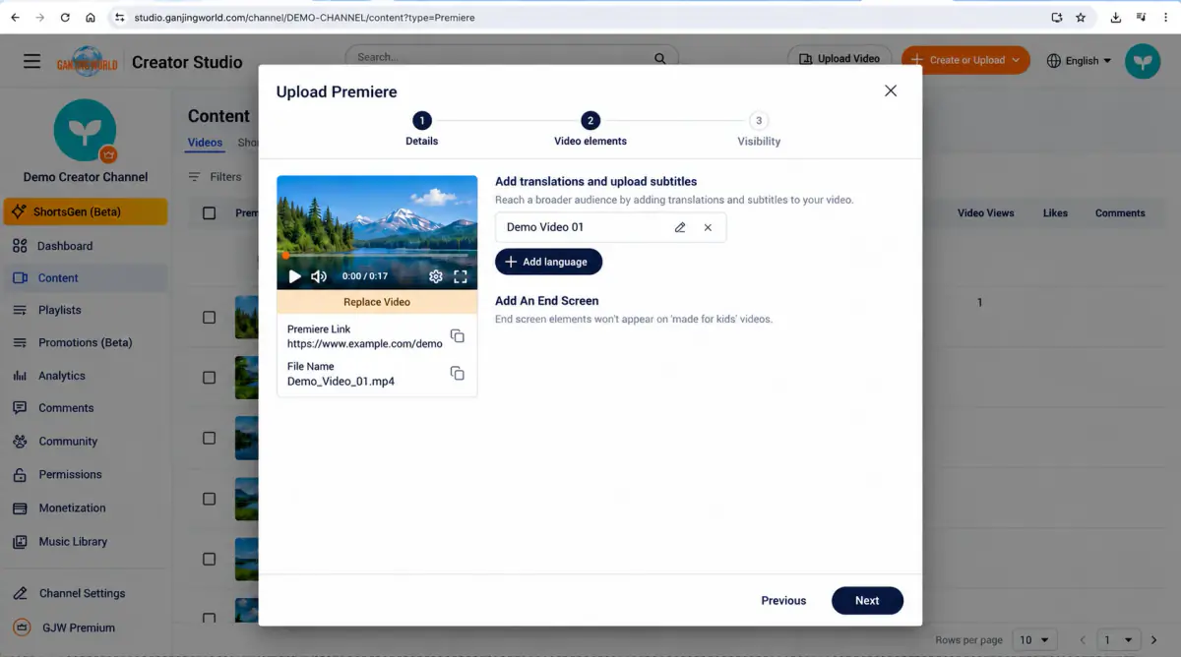Open Comments in the sidebar
This screenshot has width=1181, height=657.
[x=84, y=408]
